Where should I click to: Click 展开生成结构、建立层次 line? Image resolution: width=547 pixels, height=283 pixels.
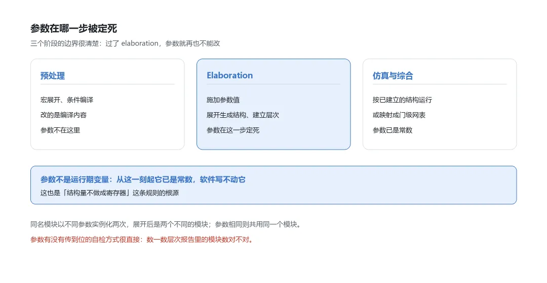[x=243, y=115]
